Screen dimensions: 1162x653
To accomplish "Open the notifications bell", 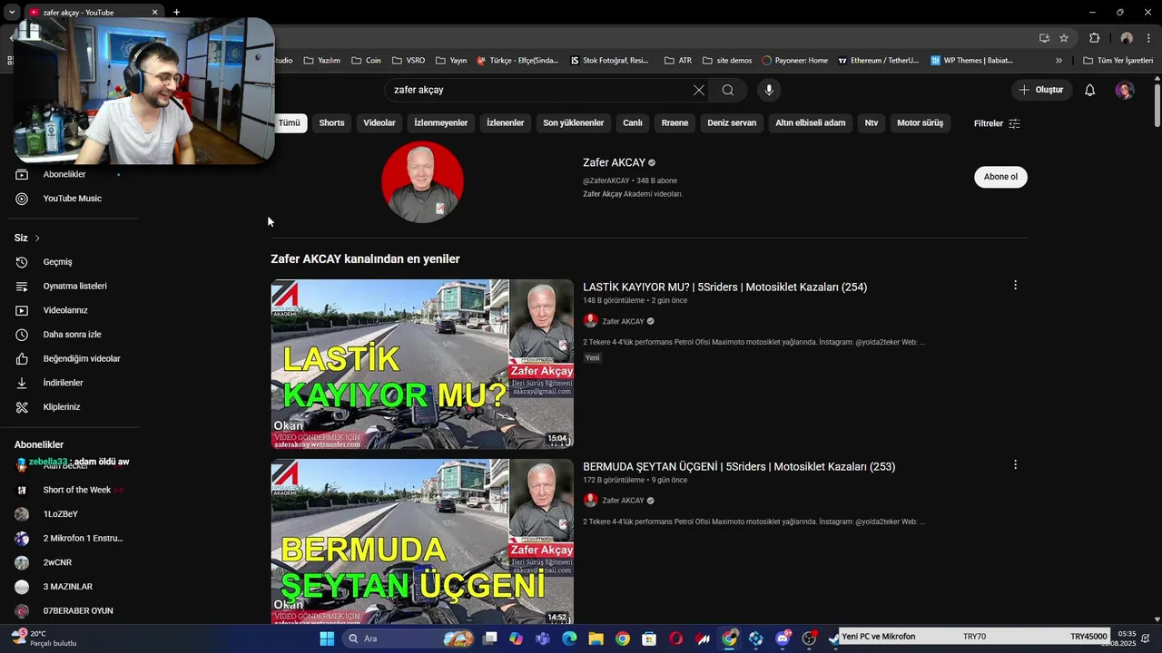I will coord(1090,90).
